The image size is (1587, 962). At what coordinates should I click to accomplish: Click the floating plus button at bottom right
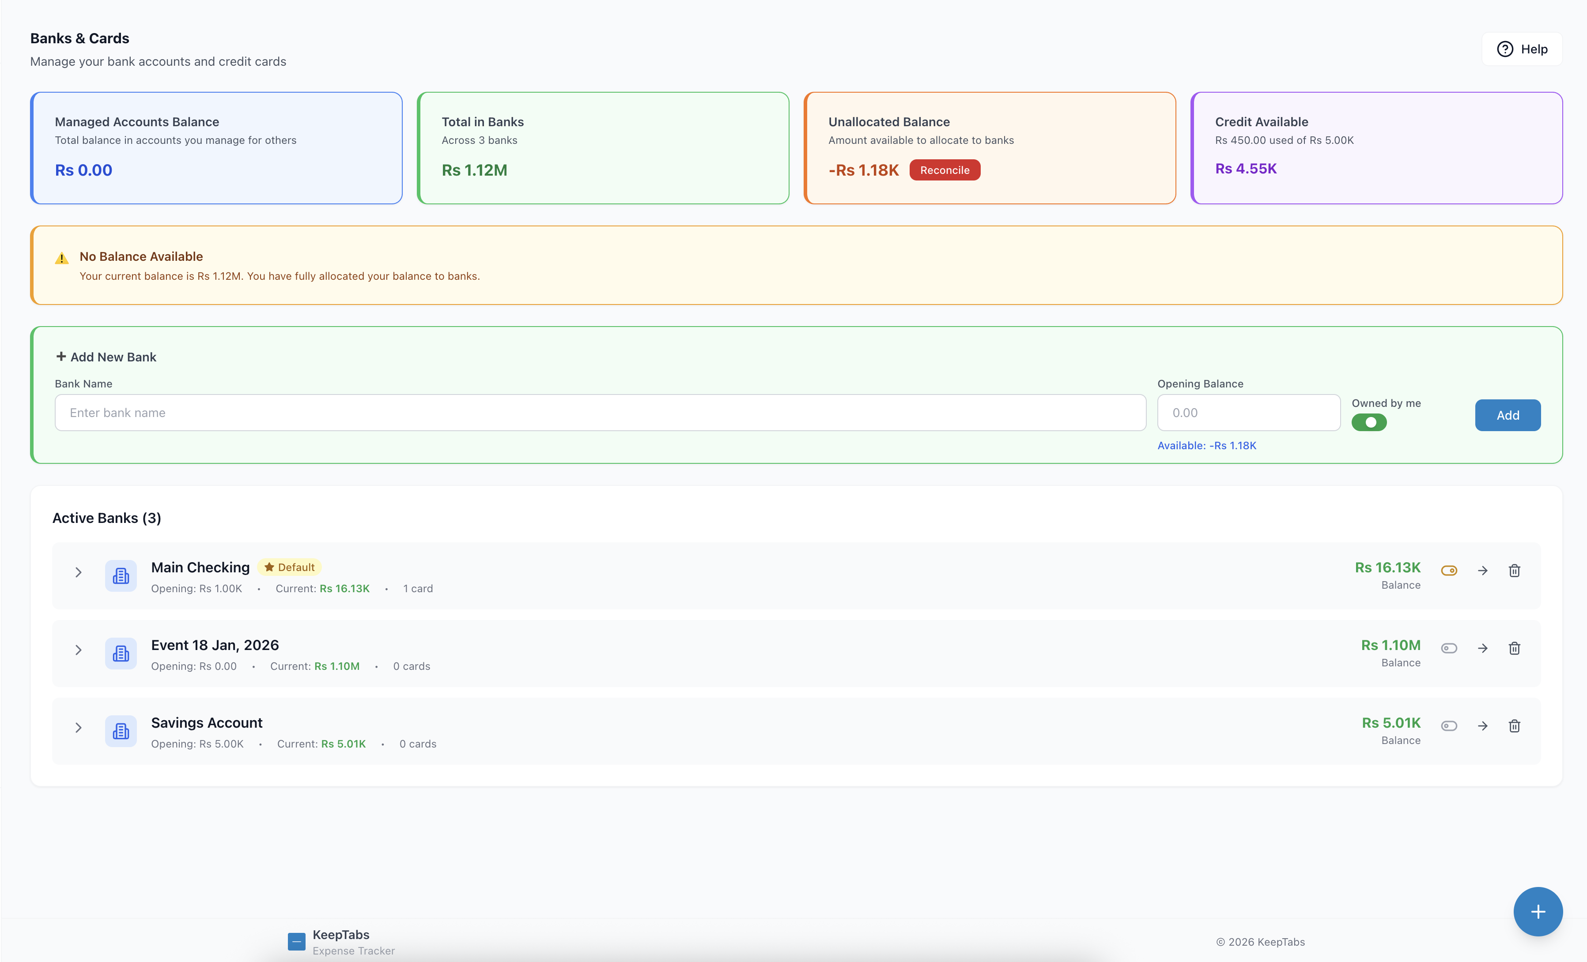[1538, 911]
